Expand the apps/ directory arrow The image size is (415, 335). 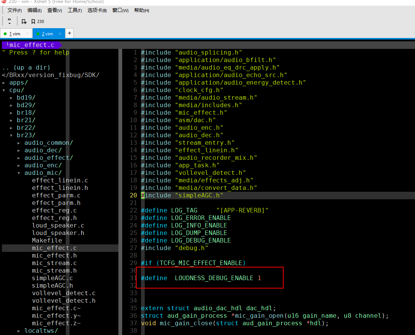tap(4, 83)
